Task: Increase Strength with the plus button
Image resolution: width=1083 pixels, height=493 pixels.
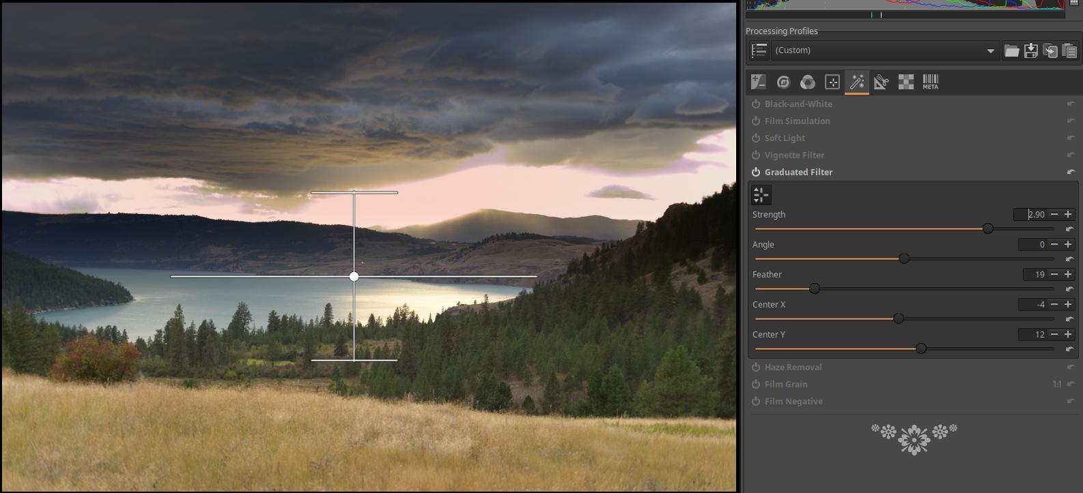Action: pos(1068,215)
